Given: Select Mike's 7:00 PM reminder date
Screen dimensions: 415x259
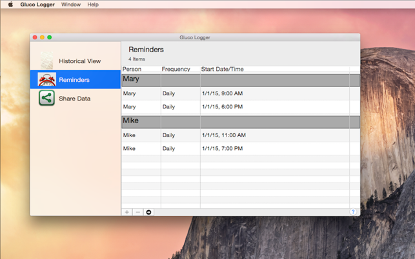Looking at the screenshot, I should [x=222, y=148].
